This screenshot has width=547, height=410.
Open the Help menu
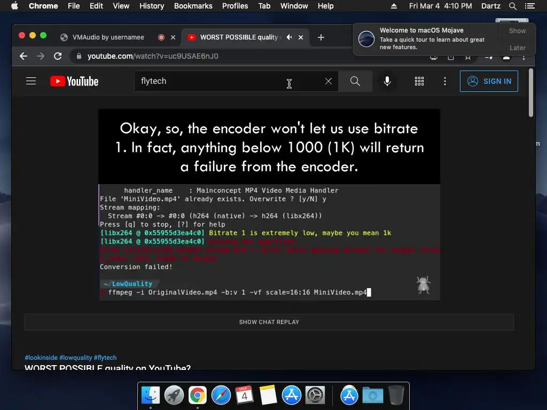(325, 6)
